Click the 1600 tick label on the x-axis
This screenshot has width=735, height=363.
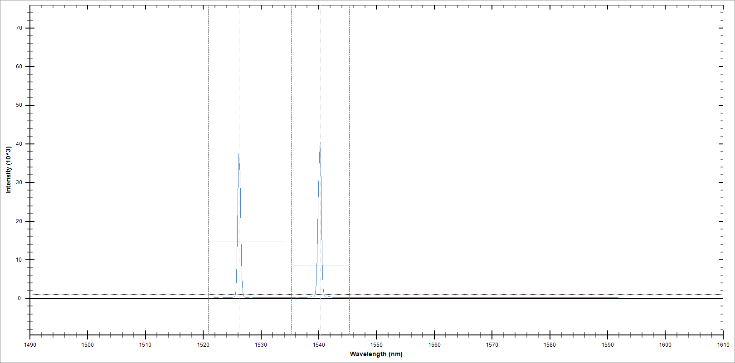665,344
